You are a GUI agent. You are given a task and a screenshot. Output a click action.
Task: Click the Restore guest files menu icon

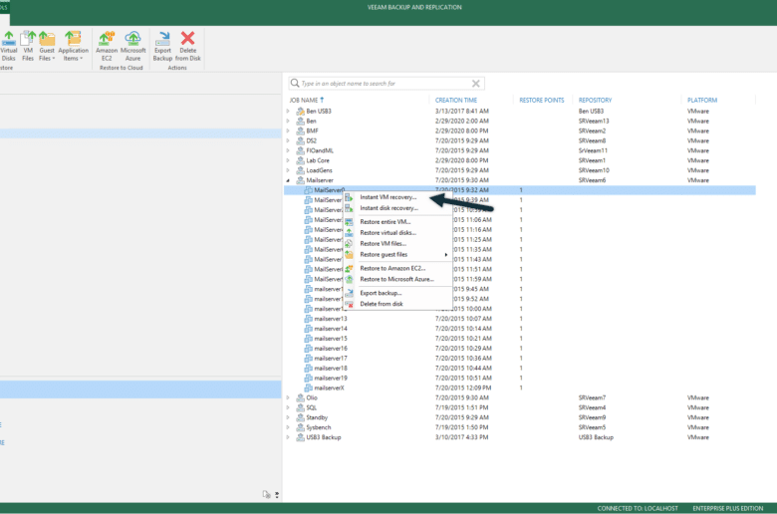[349, 254]
